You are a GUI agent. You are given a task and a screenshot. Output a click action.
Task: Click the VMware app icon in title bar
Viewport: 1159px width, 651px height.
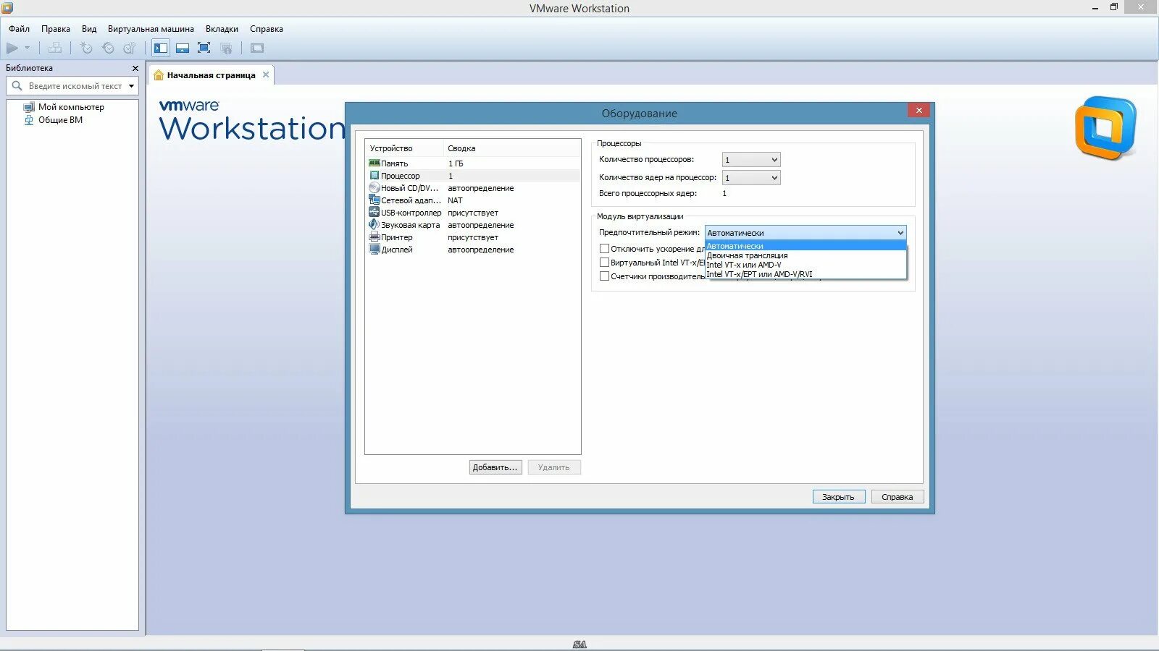(x=7, y=8)
